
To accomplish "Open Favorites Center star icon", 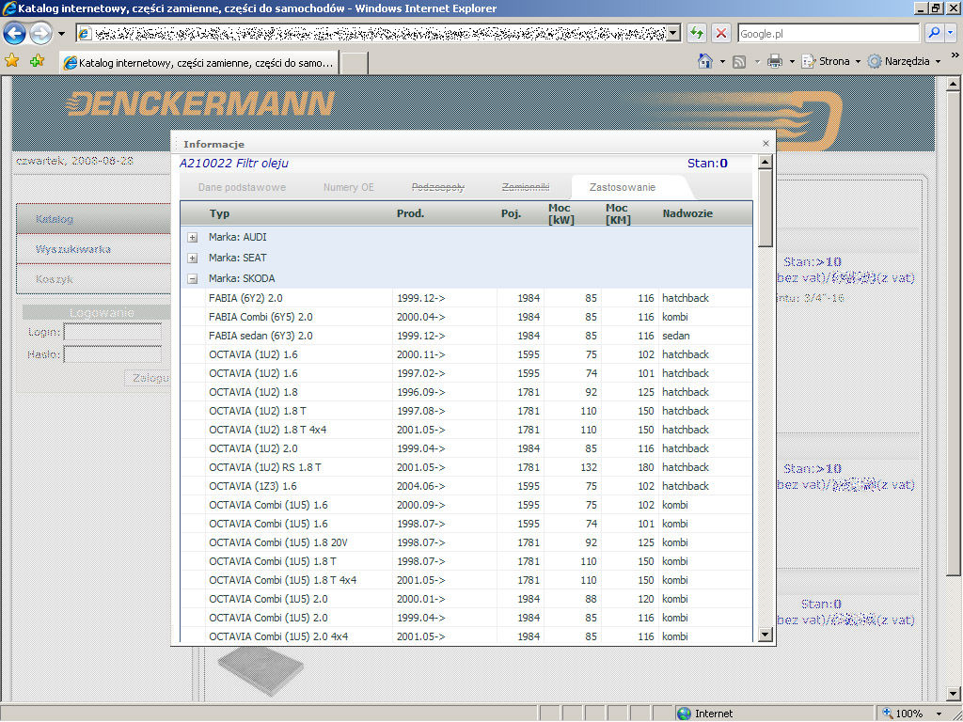I will [x=11, y=60].
